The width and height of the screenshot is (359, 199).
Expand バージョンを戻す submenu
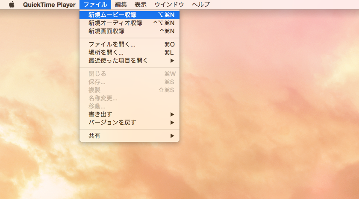pos(129,123)
